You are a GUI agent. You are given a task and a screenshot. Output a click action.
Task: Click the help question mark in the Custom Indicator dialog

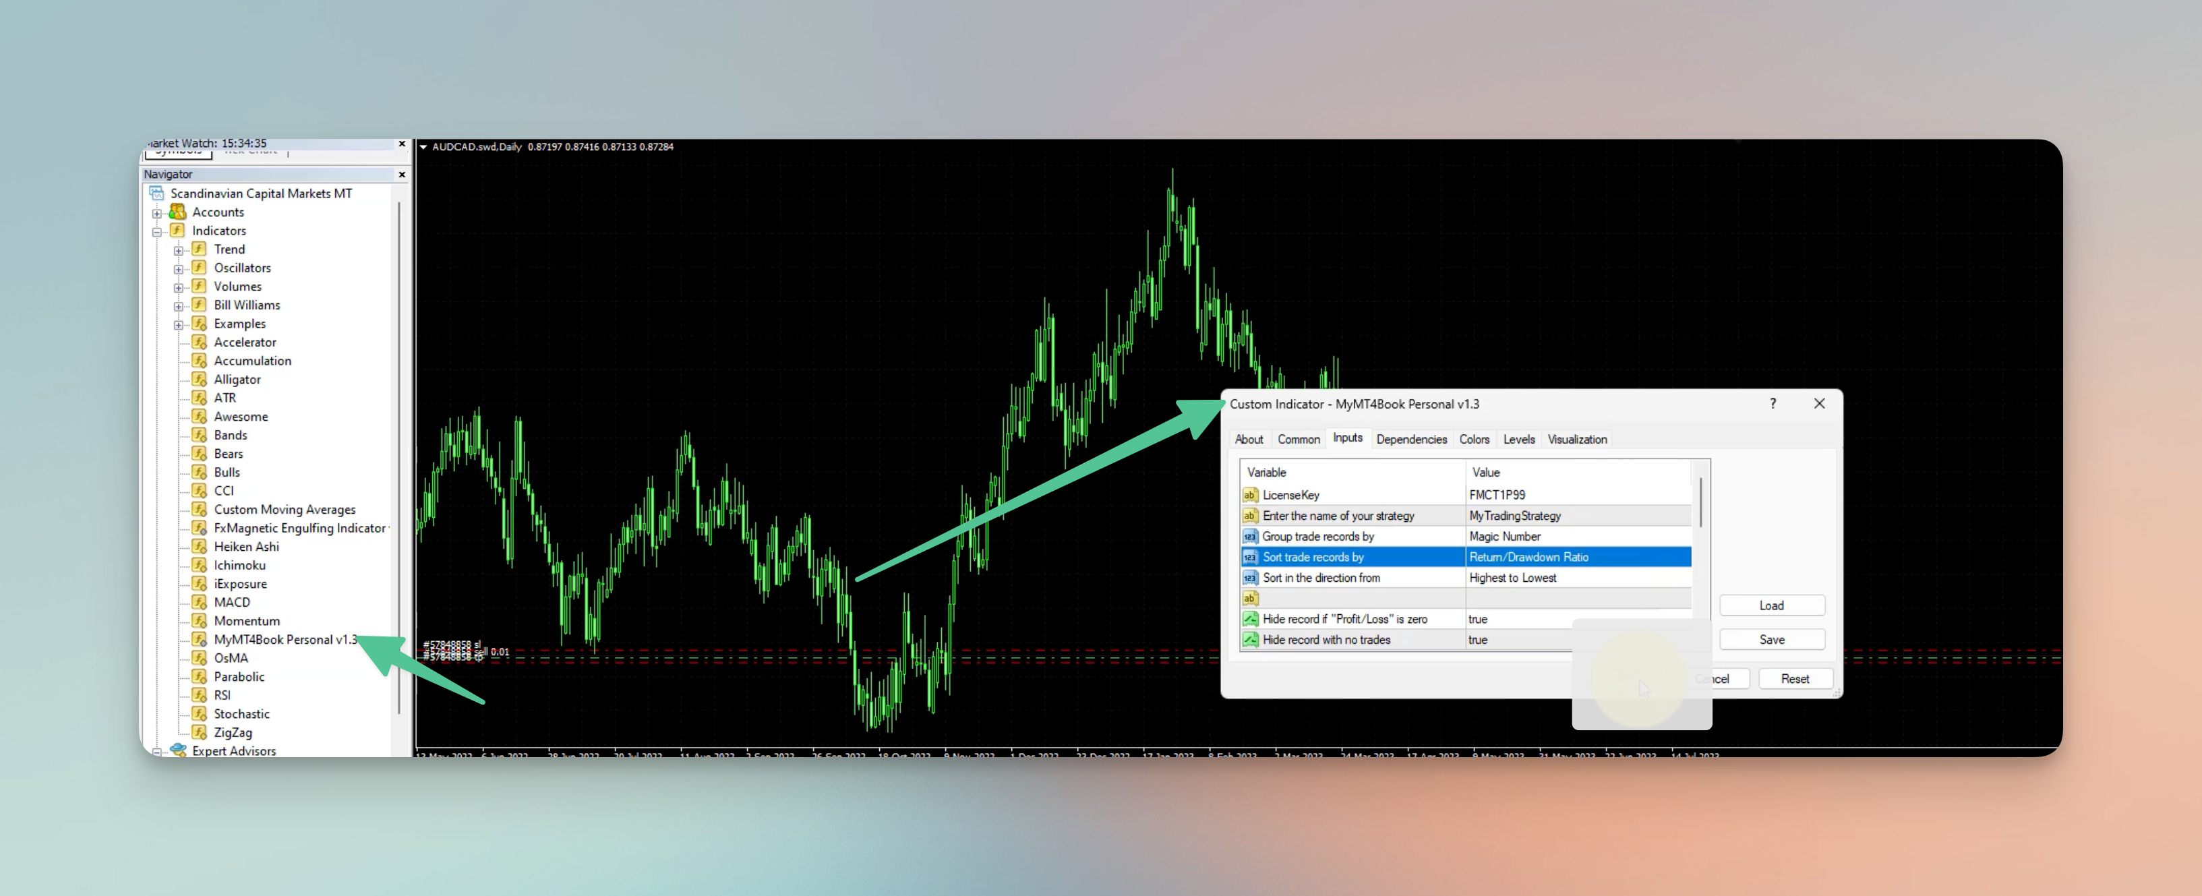pyautogui.click(x=1773, y=404)
